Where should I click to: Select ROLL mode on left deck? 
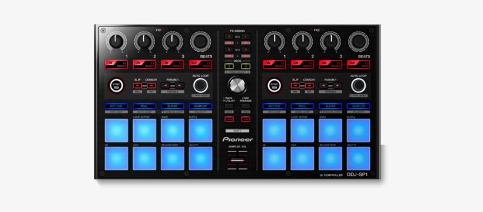[144, 106]
